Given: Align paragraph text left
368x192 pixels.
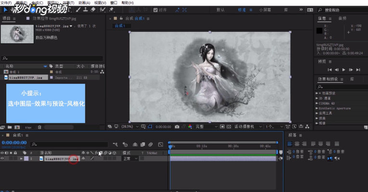Looking at the screenshot, I should click(x=289, y=144).
